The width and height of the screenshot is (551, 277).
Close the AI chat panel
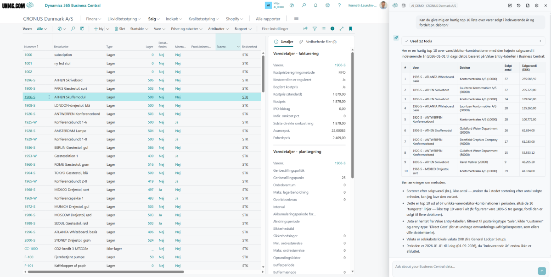pos(545,5)
